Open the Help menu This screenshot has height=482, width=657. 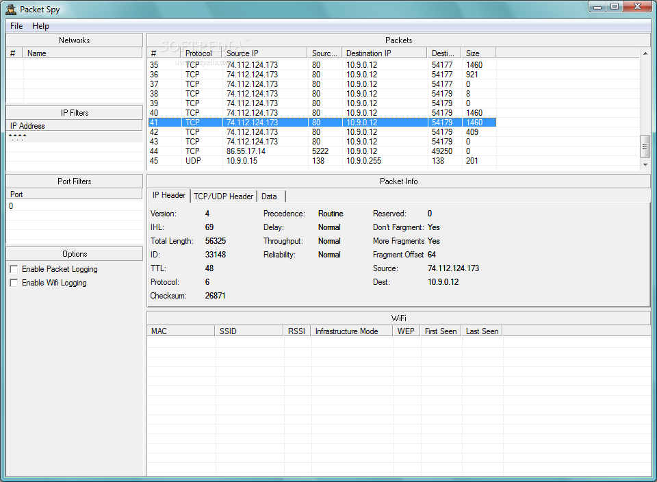(x=40, y=26)
